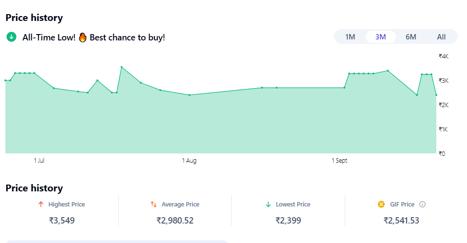
Task: Click the green All-Time Low arrow icon
Action: tap(11, 37)
